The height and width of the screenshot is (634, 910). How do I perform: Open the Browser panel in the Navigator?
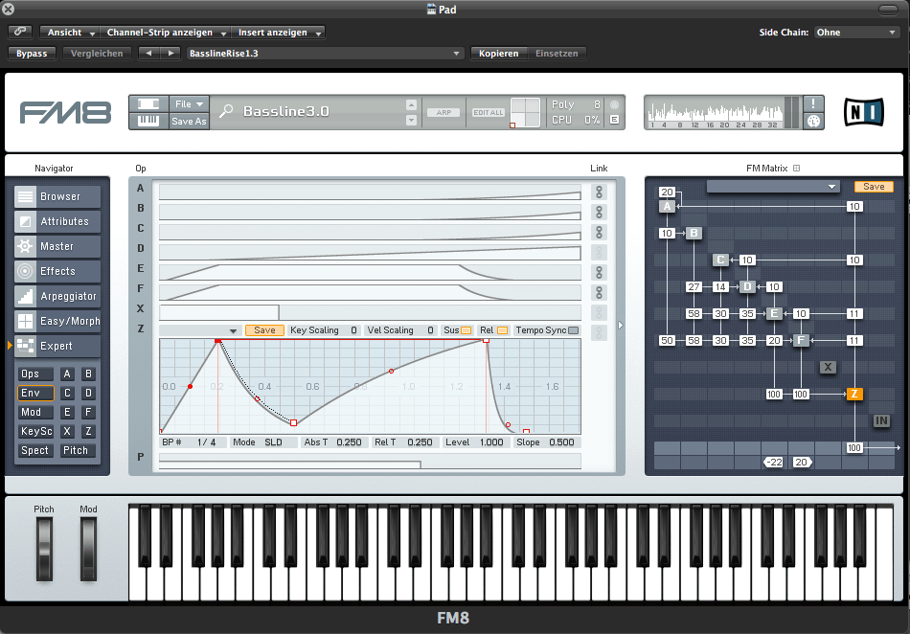pyautogui.click(x=57, y=196)
